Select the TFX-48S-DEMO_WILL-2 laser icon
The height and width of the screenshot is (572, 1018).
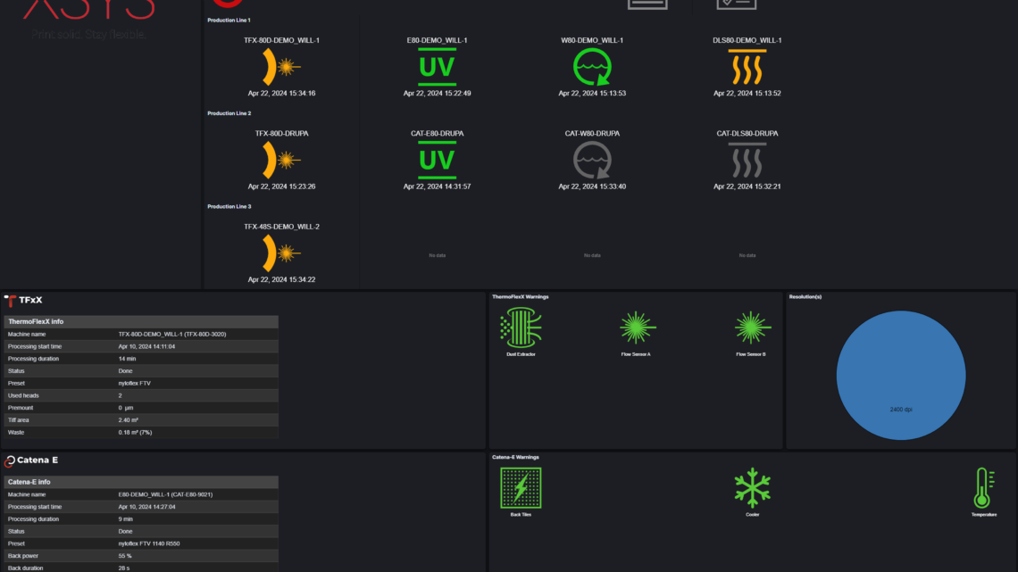[281, 253]
